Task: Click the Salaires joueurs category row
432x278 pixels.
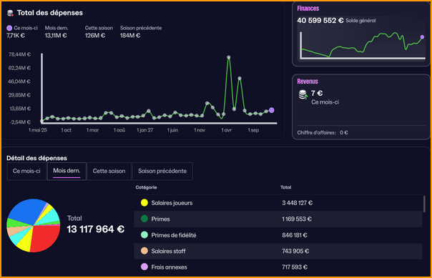Action: pos(278,203)
